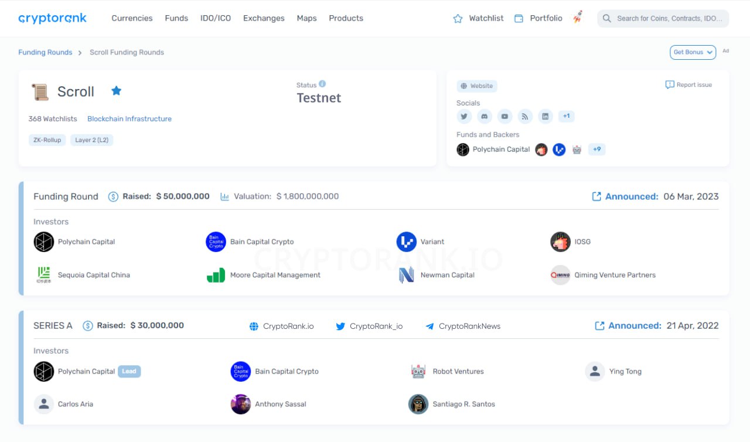Open the Funds menu
The width and height of the screenshot is (750, 442).
pos(176,18)
